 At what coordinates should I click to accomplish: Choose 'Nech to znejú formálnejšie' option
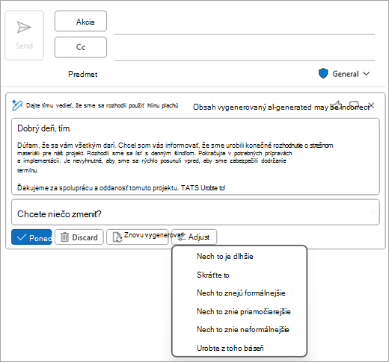click(239, 293)
